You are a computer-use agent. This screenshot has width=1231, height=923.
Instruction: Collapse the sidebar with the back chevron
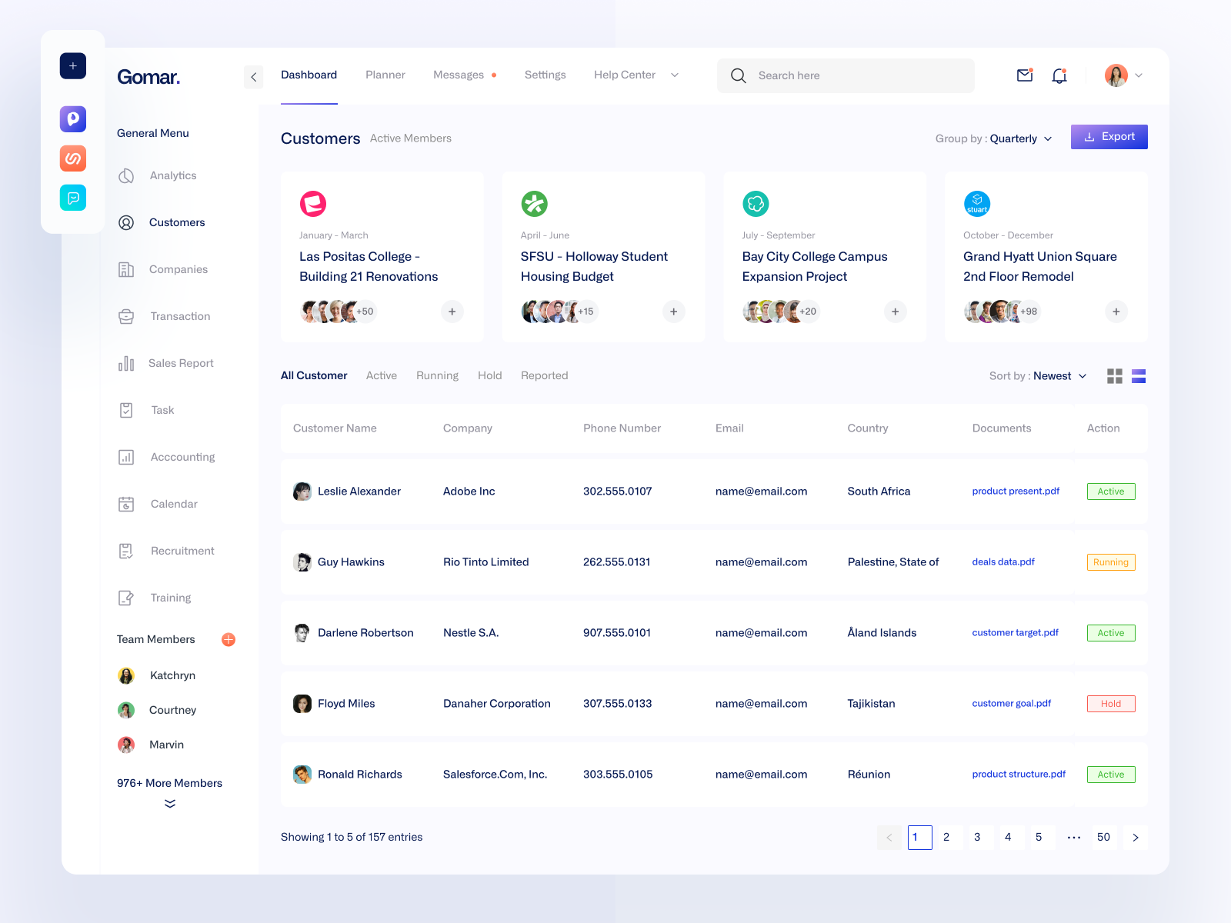pyautogui.click(x=254, y=77)
